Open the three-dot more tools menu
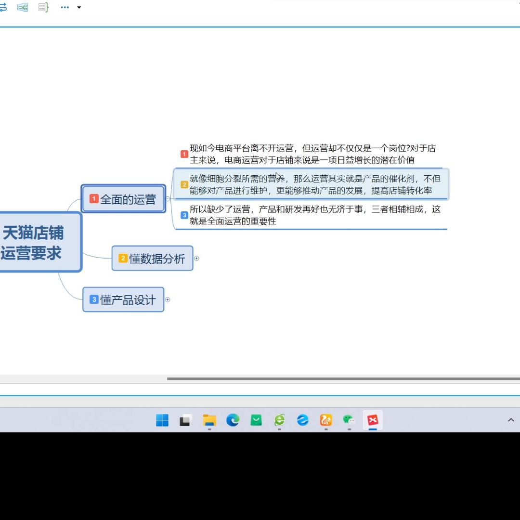 coord(65,7)
